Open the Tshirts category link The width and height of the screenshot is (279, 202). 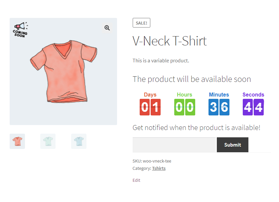(x=159, y=168)
